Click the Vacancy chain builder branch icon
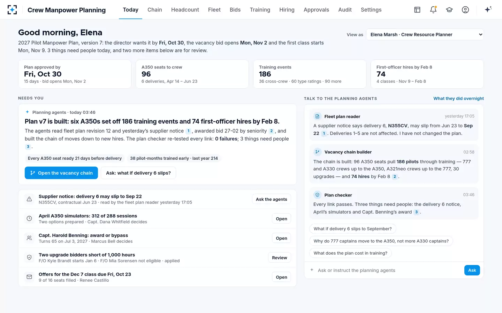The image size is (502, 313). [317, 152]
